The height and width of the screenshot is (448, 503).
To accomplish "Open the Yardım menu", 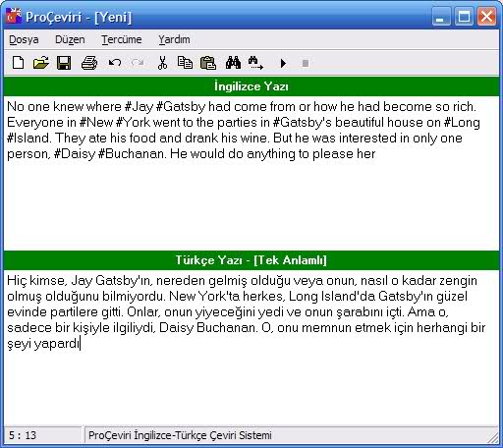I will click(174, 39).
